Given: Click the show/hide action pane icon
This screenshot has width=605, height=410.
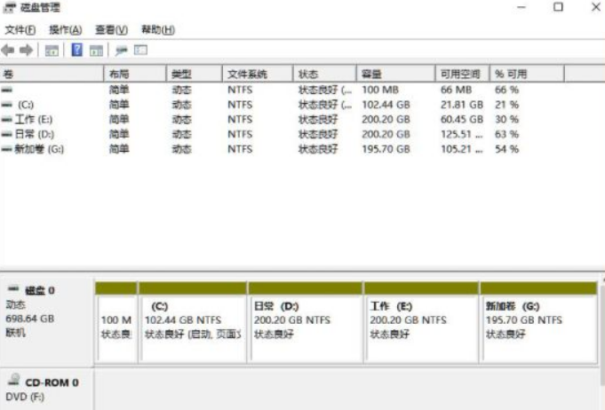Looking at the screenshot, I should 96,51.
